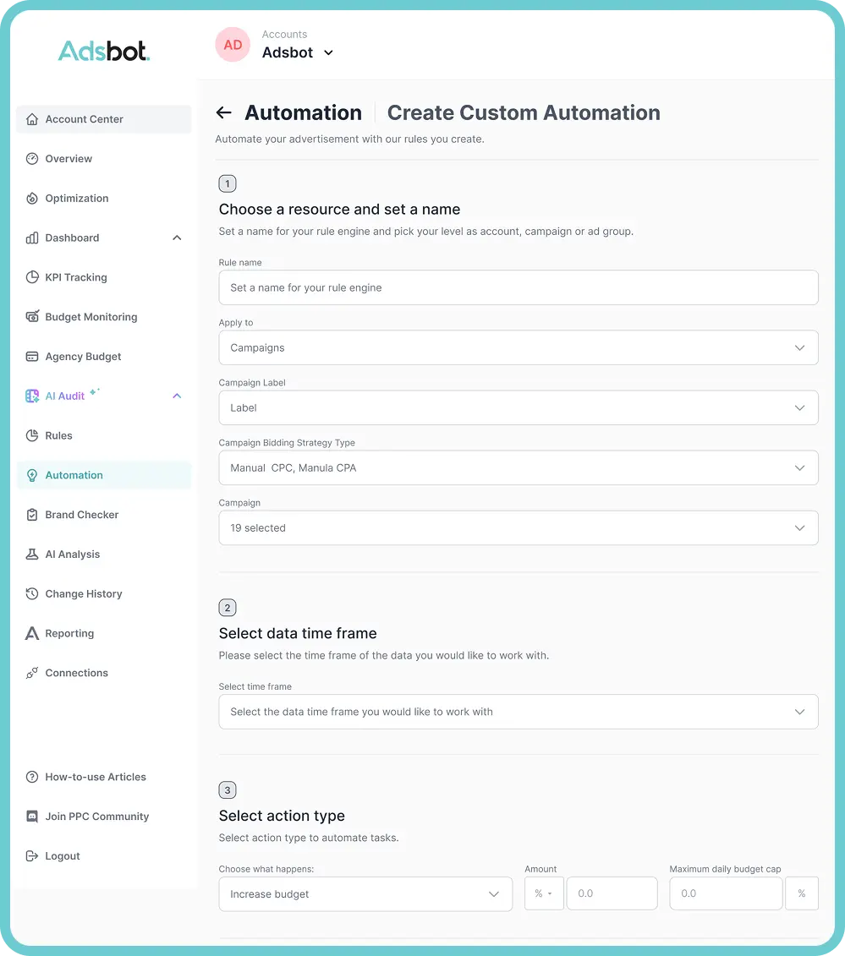Open the Select time frame dropdown
The width and height of the screenshot is (845, 956).
pos(518,712)
